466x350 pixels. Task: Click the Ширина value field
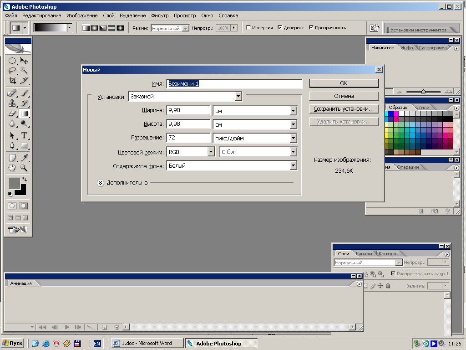click(188, 110)
